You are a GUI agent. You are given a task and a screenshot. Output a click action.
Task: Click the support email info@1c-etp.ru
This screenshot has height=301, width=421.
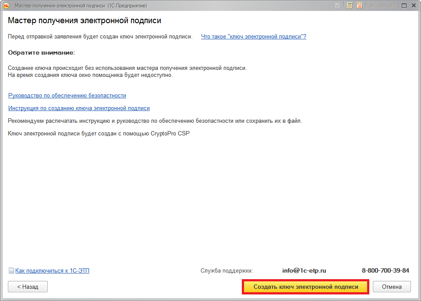[304, 271]
